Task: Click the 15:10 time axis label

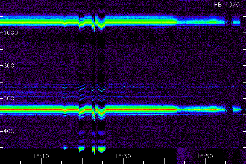Action: pos(41,156)
